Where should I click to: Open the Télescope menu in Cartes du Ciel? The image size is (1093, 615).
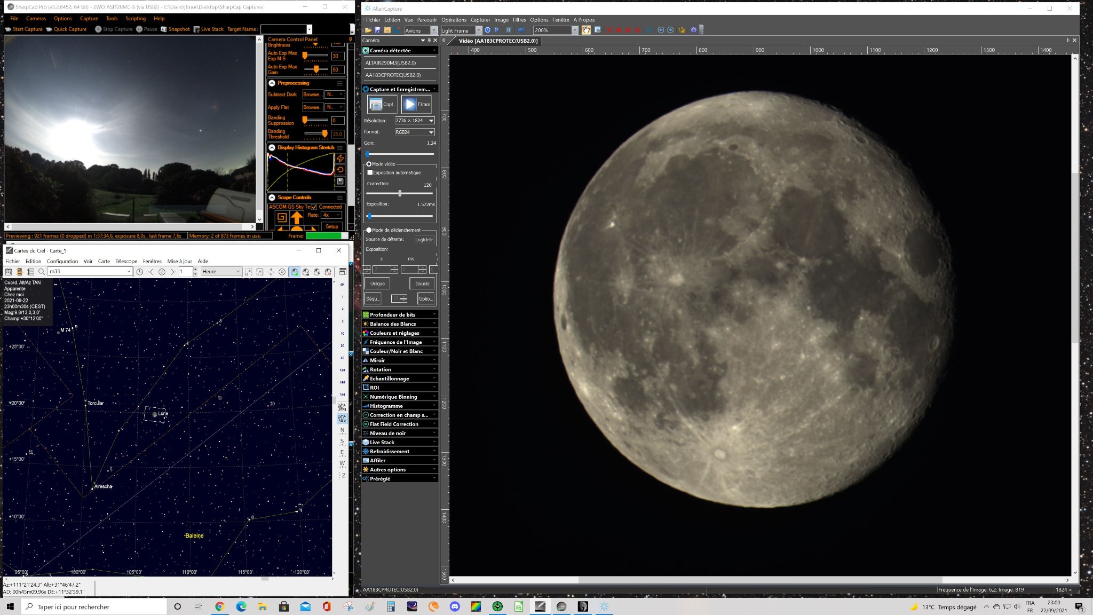[126, 262]
